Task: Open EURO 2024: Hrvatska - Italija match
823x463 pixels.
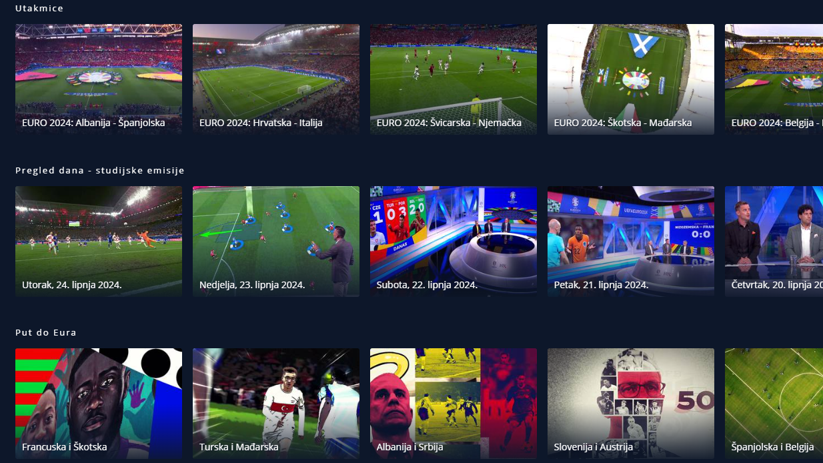Action: click(276, 79)
